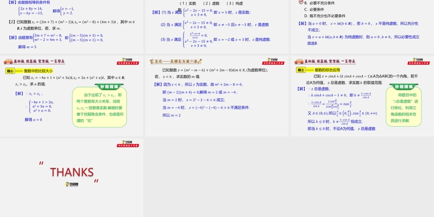Click the 变式 heading banner text
Viewport: 434px width, 217px height.
click(x=176, y=62)
